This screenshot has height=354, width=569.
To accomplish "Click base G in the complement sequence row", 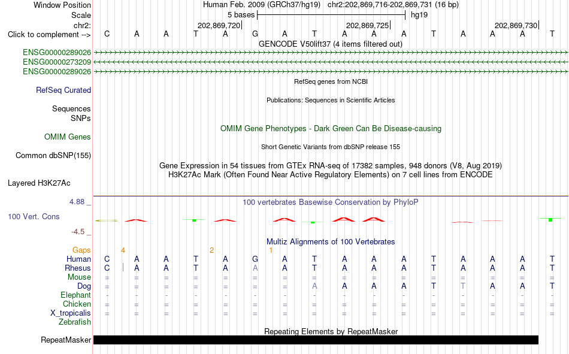I will [255, 34].
